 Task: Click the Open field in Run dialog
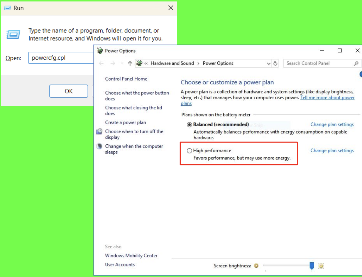(61, 58)
